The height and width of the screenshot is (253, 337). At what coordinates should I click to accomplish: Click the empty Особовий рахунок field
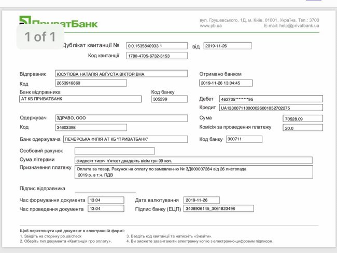tap(115, 151)
